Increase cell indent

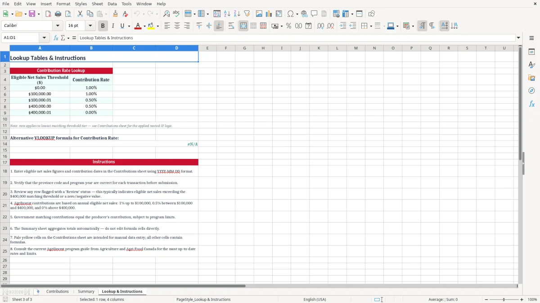pyautogui.click(x=343, y=26)
